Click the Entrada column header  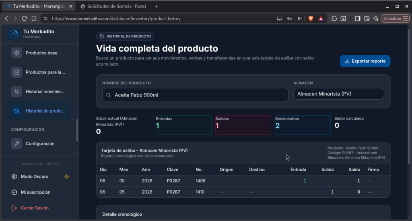[x=298, y=170]
